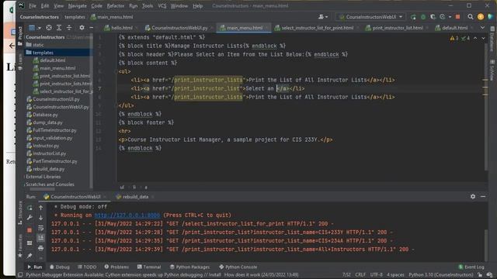This screenshot has width=497, height=279.
Task: Click the Restore Layout icon in Run panel
Action: coord(30,243)
